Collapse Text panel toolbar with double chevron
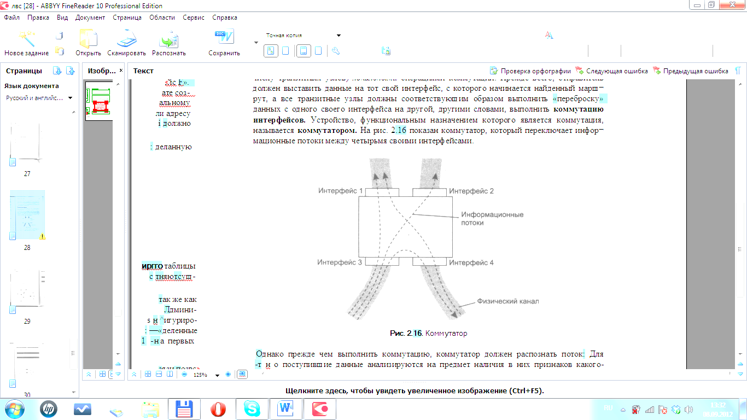 tap(134, 375)
